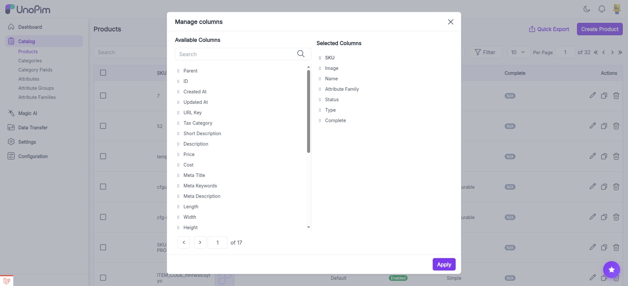
Task: Tick the checkbox for the cfgu row
Action: point(103,187)
